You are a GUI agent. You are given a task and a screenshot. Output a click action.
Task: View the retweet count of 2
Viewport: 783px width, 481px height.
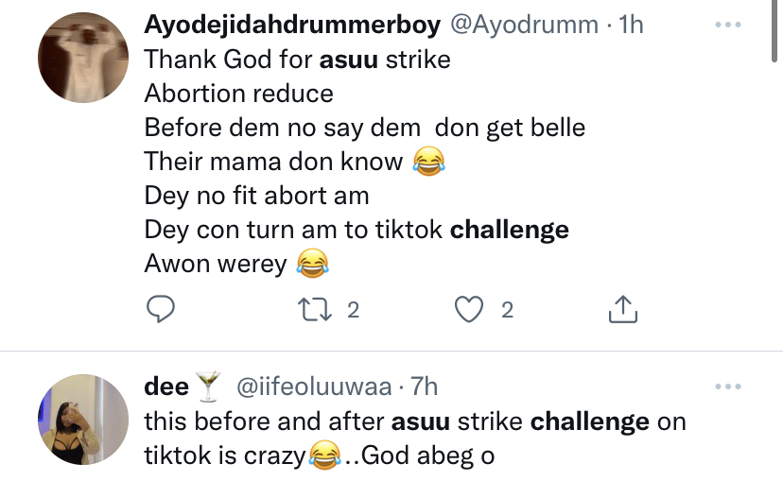coord(353,310)
